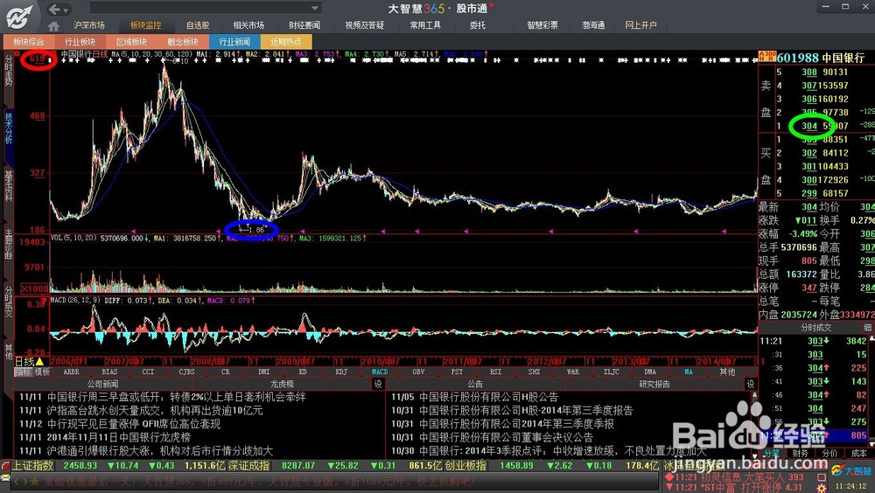Choose the MACD indicator

coord(380,371)
